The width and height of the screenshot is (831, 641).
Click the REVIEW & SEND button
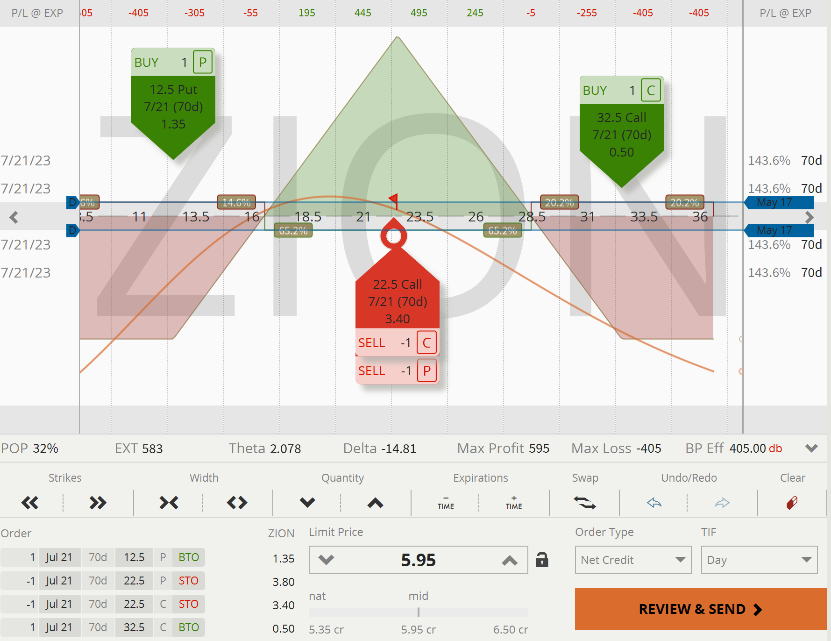click(701, 609)
